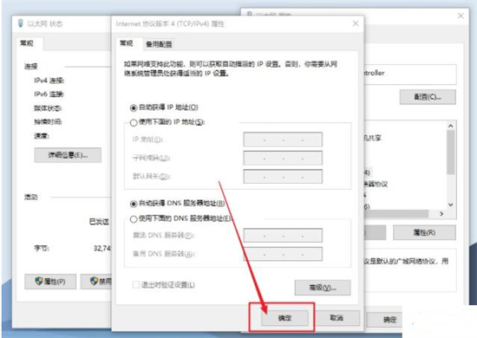477x338 pixels.
Task: Click vertical scrollbar thumb in properties list
Action: point(451,153)
